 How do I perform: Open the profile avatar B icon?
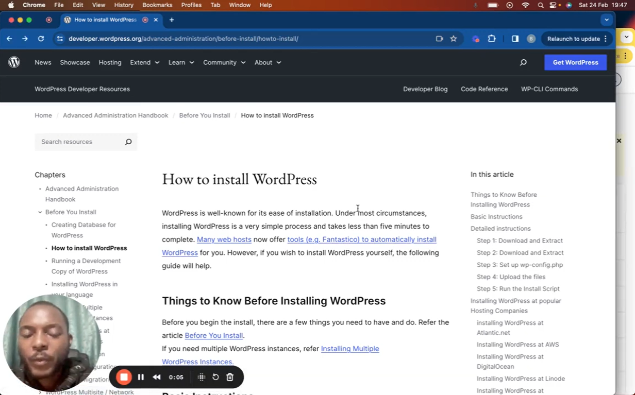click(x=531, y=39)
